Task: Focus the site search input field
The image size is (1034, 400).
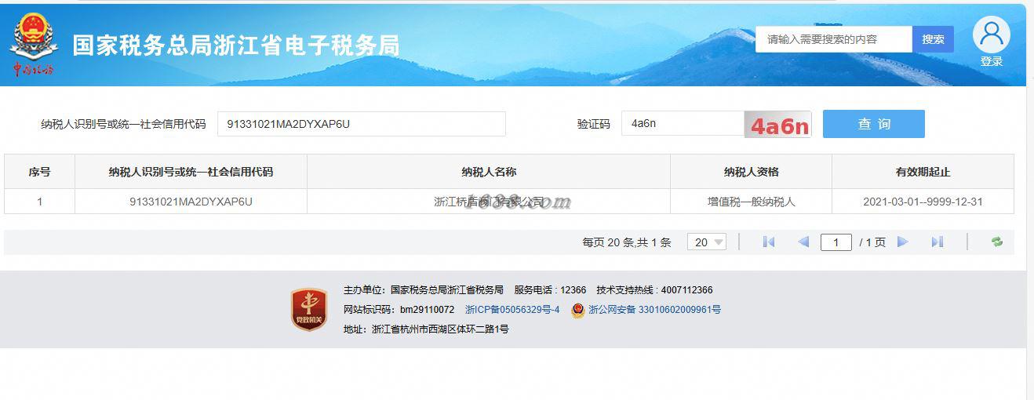Action: click(x=834, y=39)
